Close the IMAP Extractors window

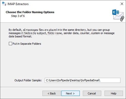coord(122,4)
